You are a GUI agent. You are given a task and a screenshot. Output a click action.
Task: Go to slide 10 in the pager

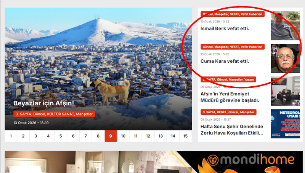123,136
